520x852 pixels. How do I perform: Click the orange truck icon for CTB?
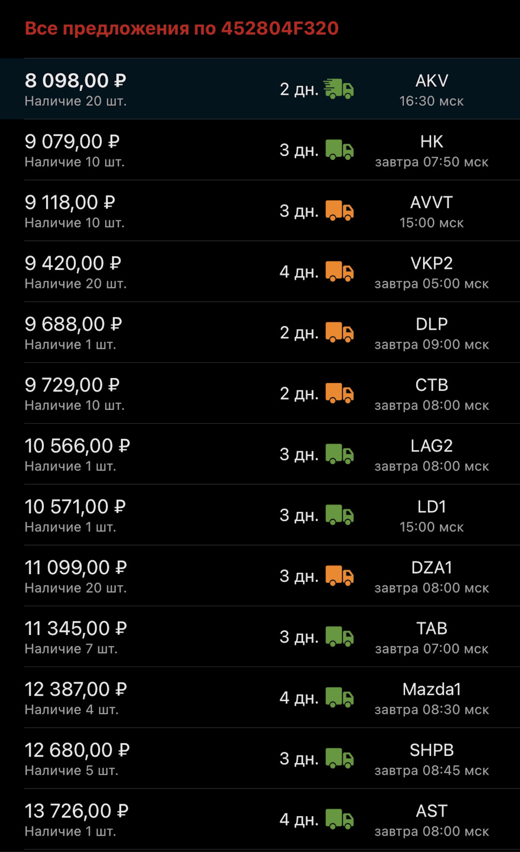[x=339, y=393]
